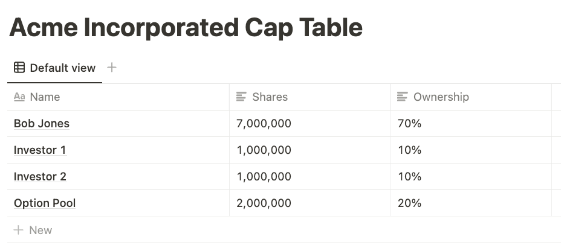561x251 pixels.
Task: Add a new view with the plus icon
Action: pyautogui.click(x=112, y=67)
